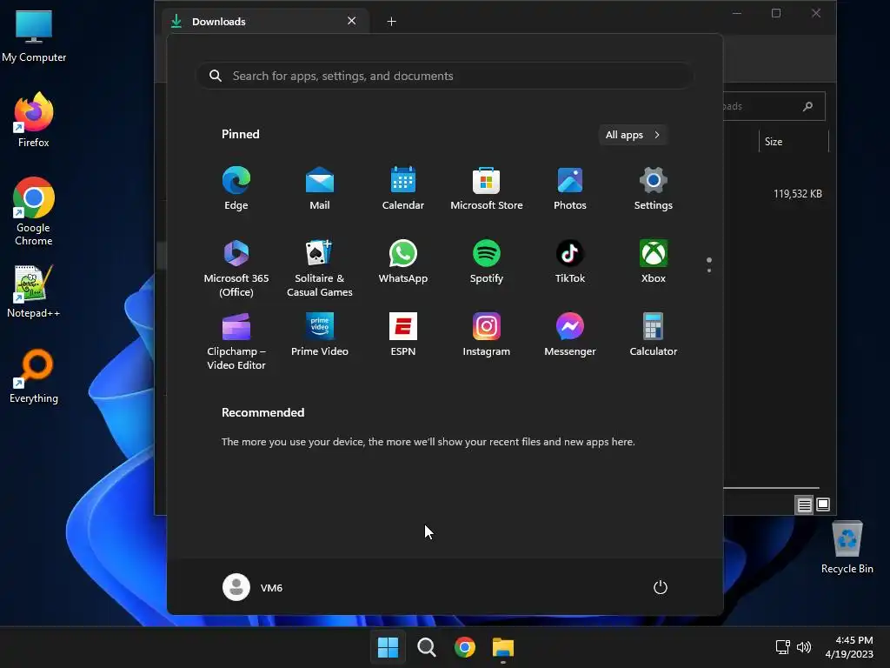Switch Explorer to large thumbnails view
The image size is (890, 668).
tap(823, 504)
